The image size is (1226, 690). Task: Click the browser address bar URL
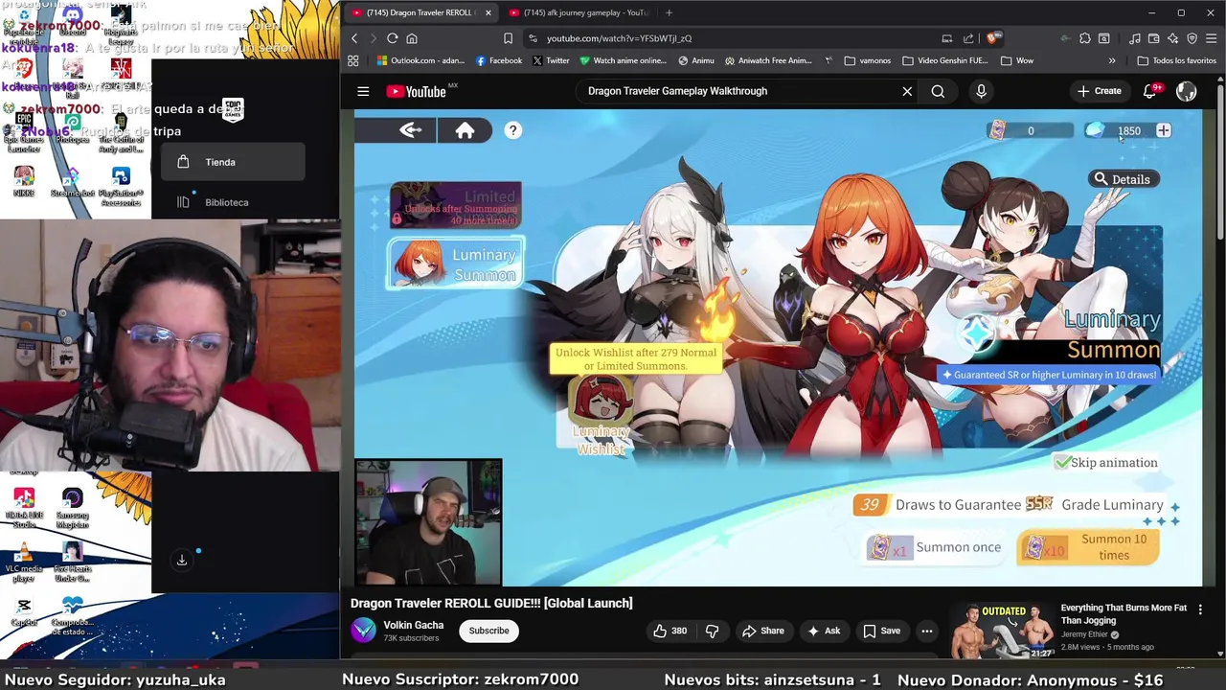coord(619,38)
